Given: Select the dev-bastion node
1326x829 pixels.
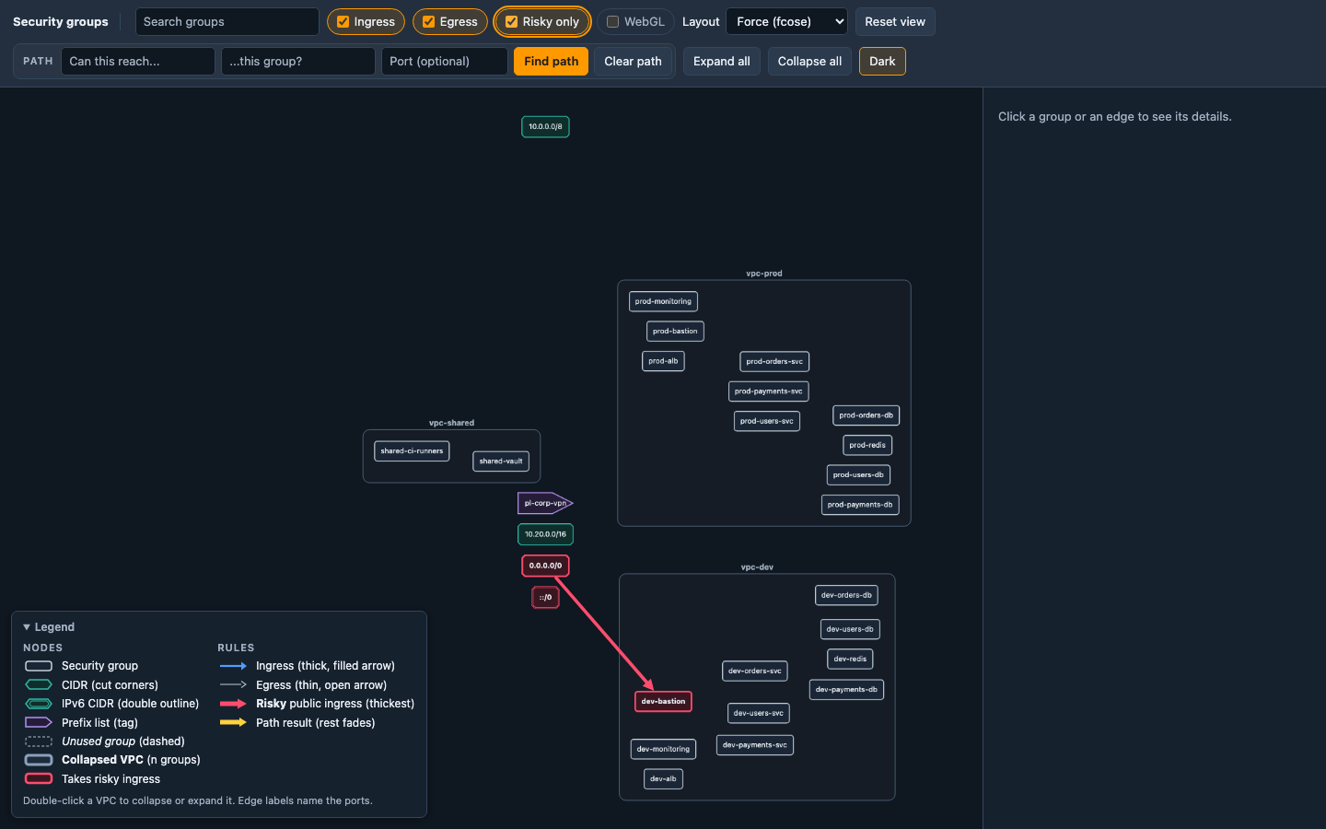Looking at the screenshot, I should coord(663,701).
